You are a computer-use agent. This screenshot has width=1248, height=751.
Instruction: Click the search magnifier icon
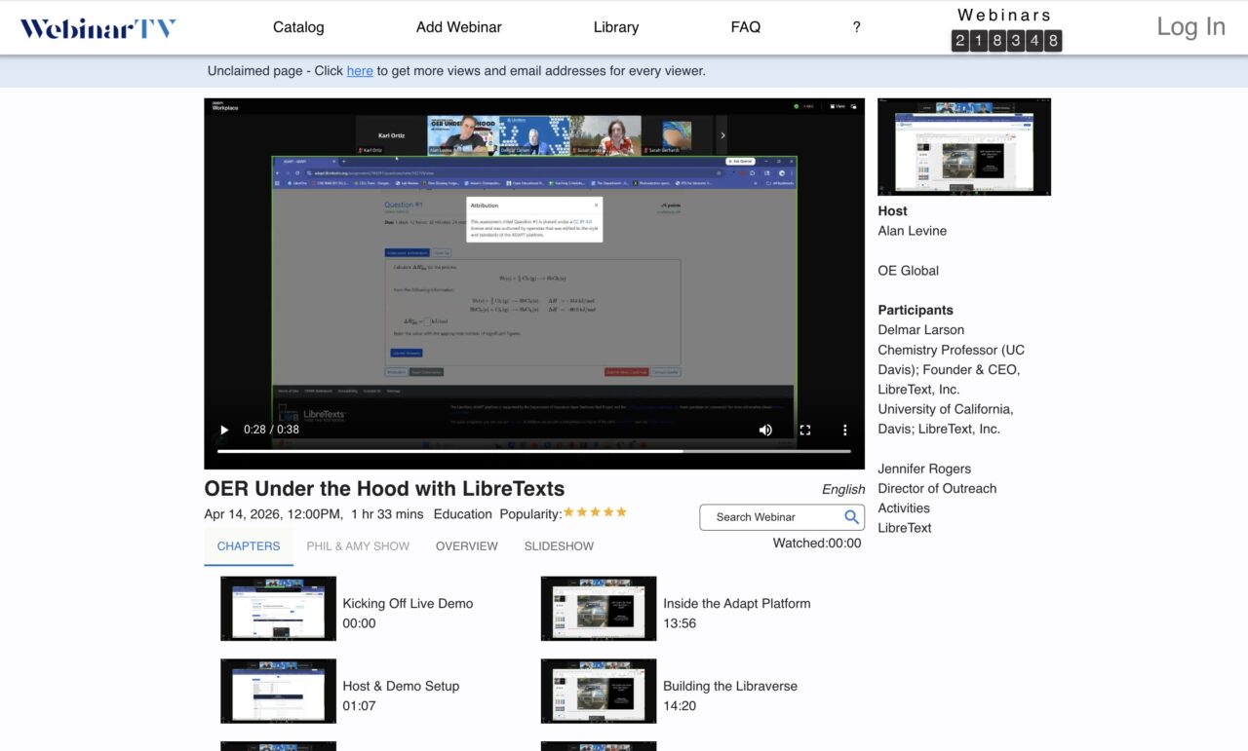pyautogui.click(x=851, y=517)
